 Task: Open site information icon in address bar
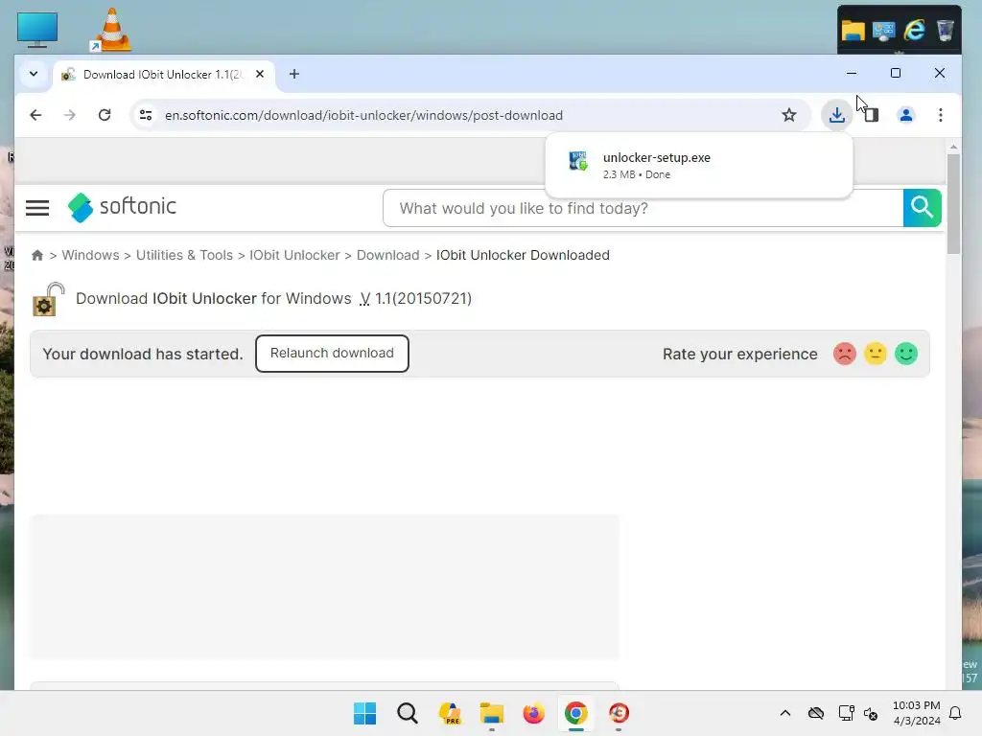click(x=146, y=115)
